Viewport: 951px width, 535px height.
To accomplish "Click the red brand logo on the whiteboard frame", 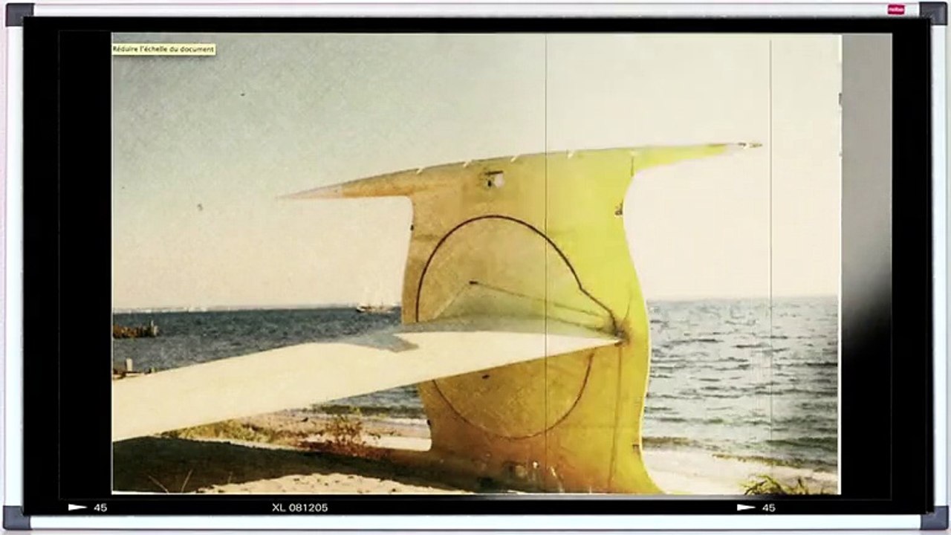I will coord(897,10).
